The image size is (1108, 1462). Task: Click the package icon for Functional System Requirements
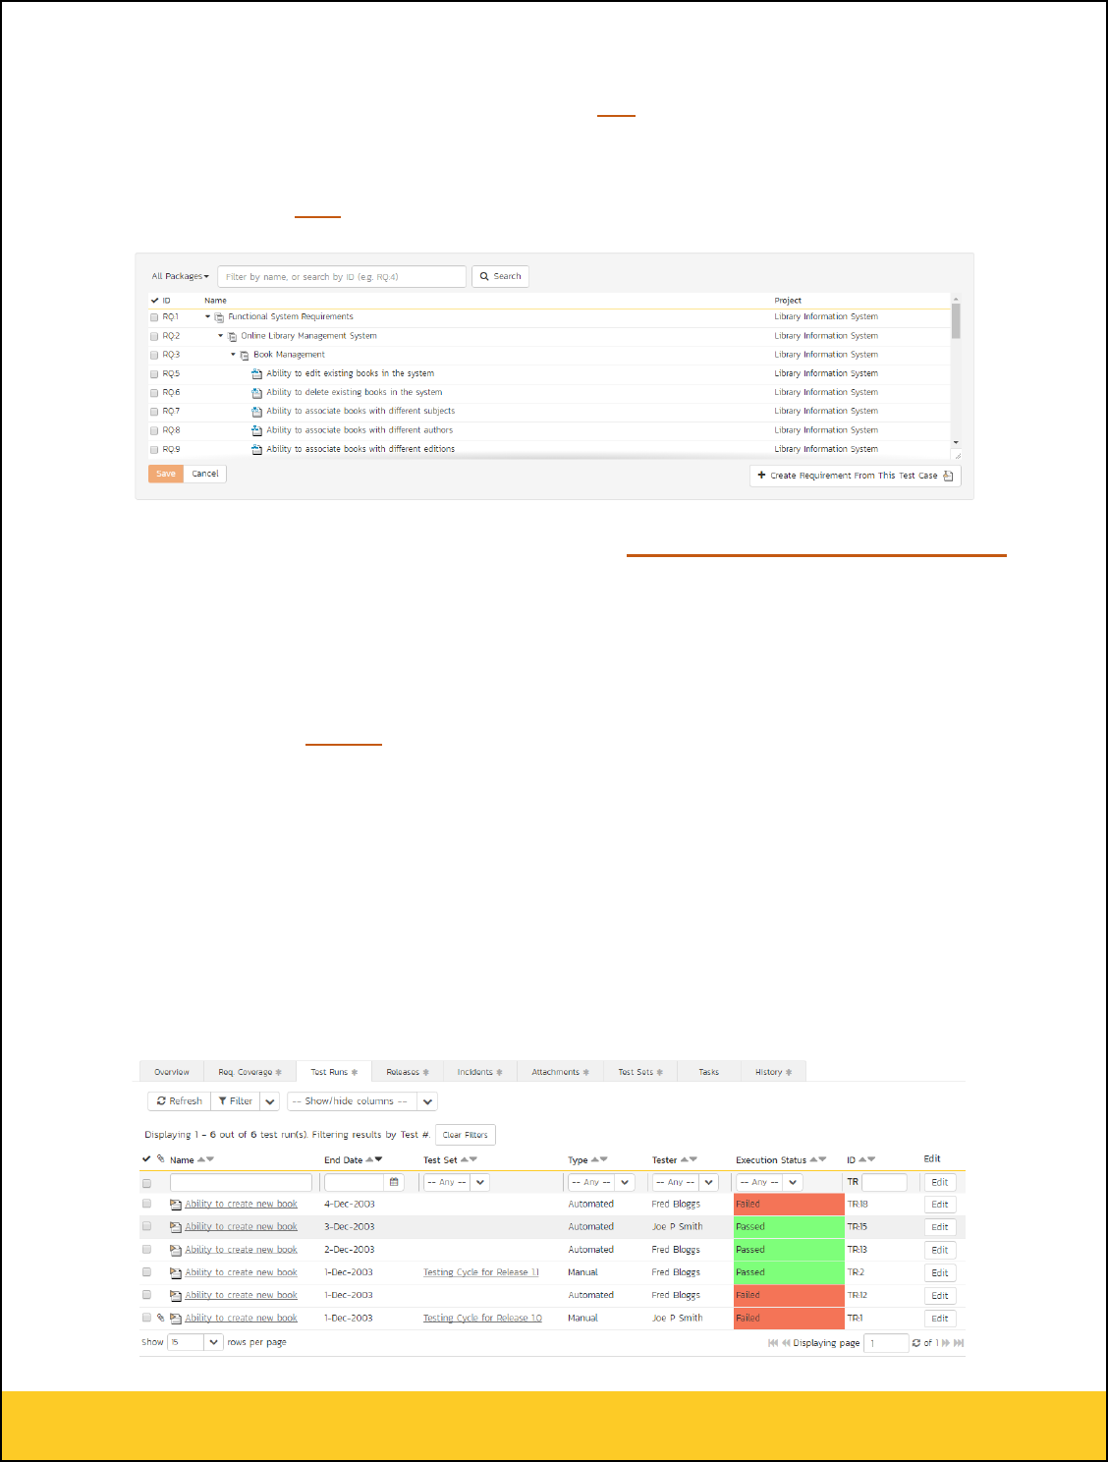coord(219,317)
